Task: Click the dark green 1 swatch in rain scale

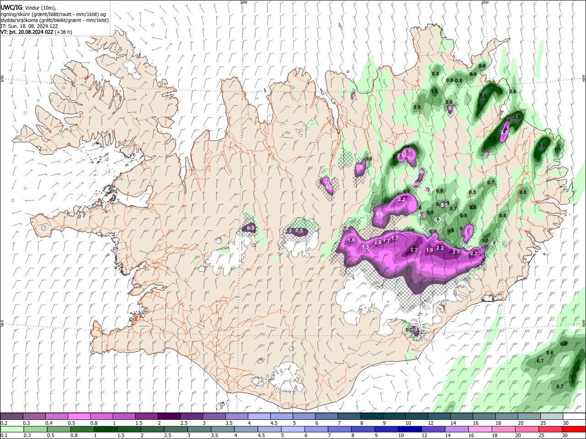Action: pyautogui.click(x=106, y=429)
